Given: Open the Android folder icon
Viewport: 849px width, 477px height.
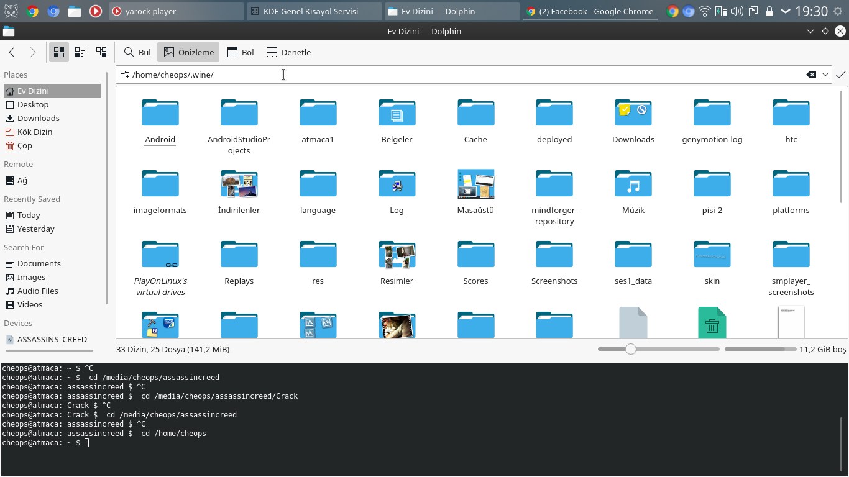Looking at the screenshot, I should click(x=160, y=114).
